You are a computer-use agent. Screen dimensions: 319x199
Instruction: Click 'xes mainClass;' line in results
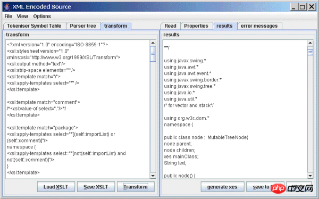pyautogui.click(x=181, y=156)
